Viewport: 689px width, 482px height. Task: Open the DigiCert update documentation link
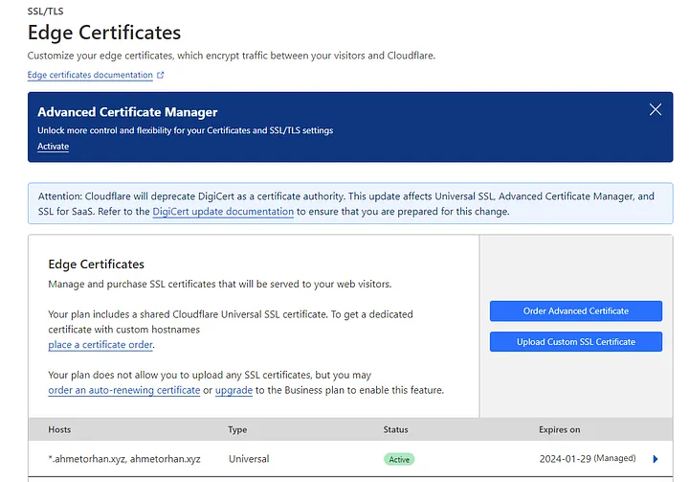pos(223,212)
